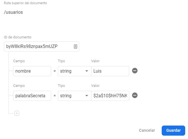Click the auto-ID icon in document ID box

[75, 47]
